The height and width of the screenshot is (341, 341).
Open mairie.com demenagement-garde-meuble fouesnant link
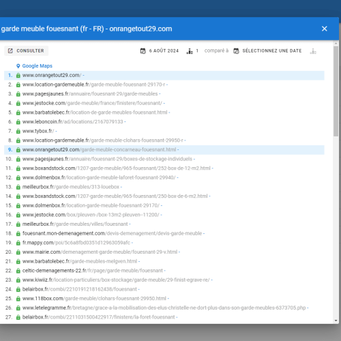click(x=100, y=252)
